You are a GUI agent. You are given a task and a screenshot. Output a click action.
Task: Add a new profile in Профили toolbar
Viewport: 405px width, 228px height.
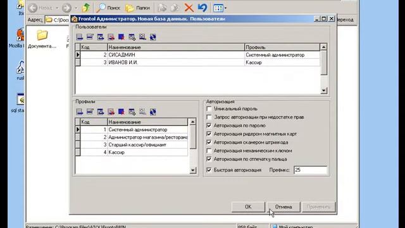(80, 111)
